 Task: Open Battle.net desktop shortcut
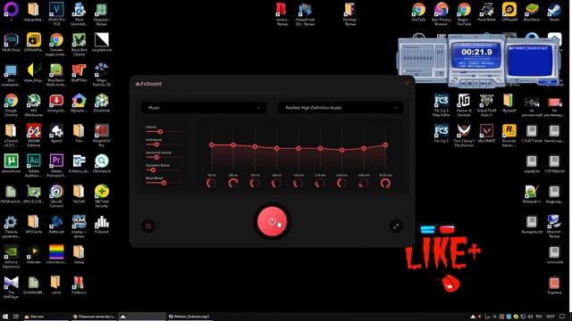[56, 224]
